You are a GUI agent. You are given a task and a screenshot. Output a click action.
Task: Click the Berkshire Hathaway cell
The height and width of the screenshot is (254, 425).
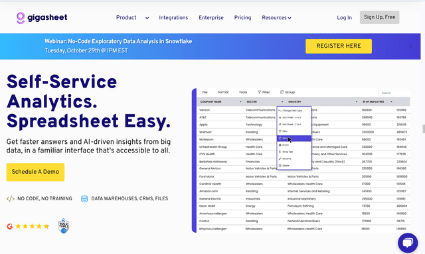213,162
